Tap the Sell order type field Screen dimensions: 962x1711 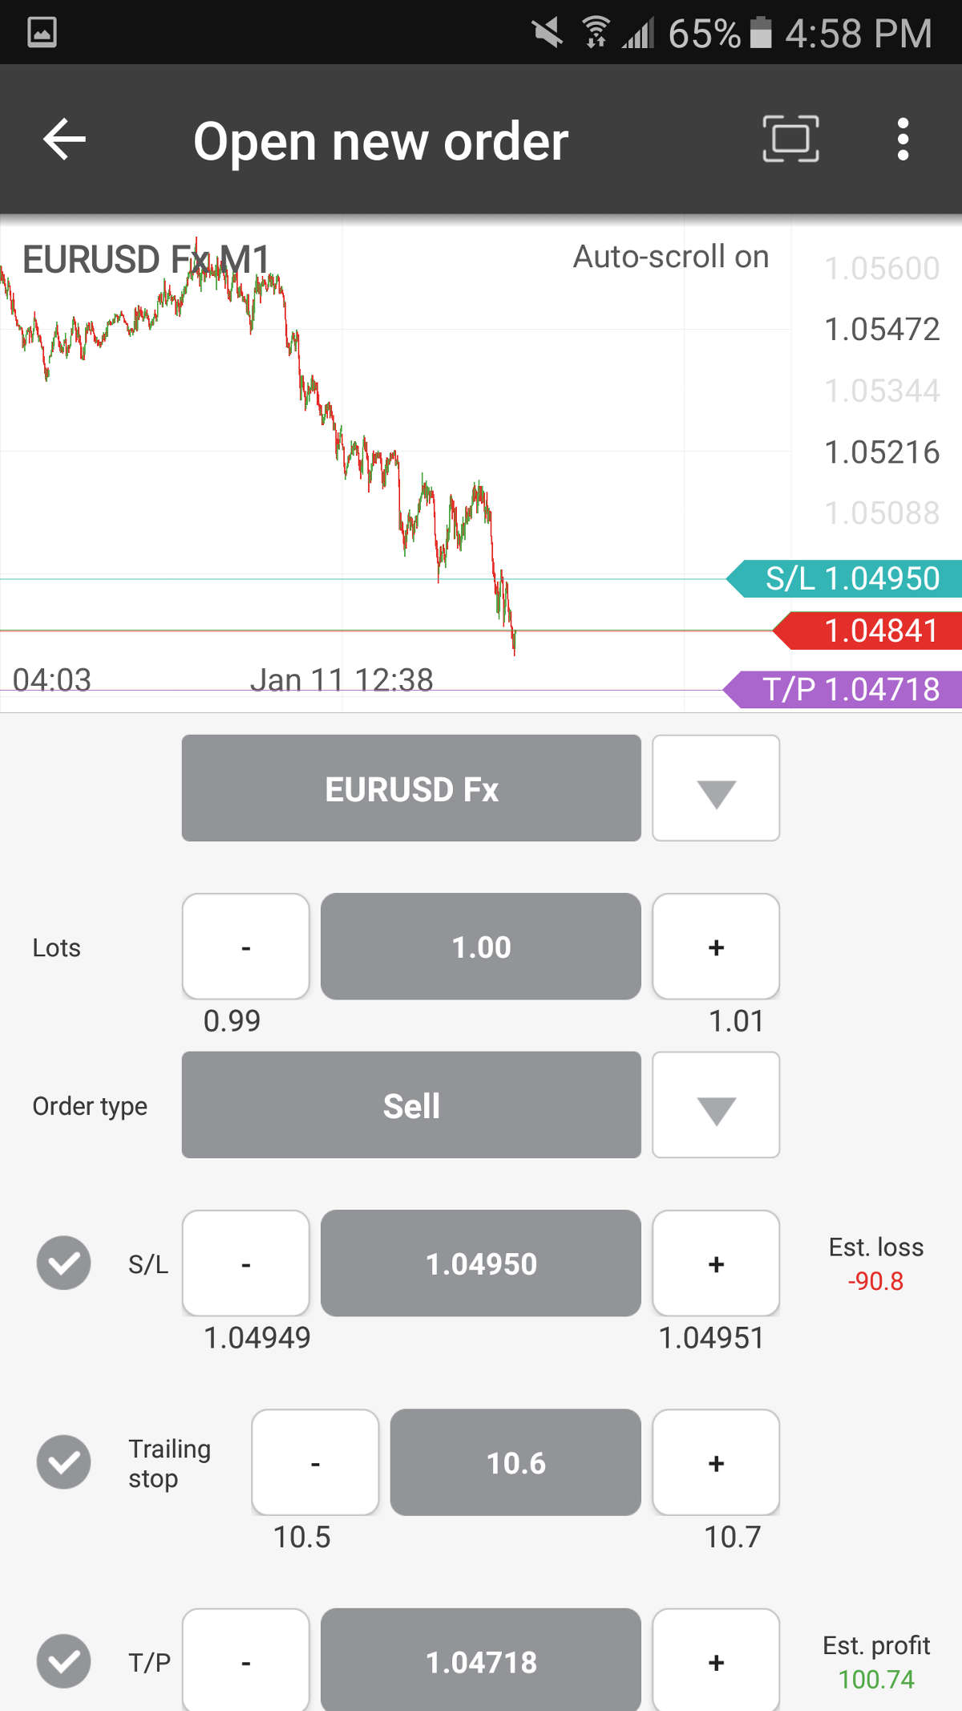tap(411, 1105)
